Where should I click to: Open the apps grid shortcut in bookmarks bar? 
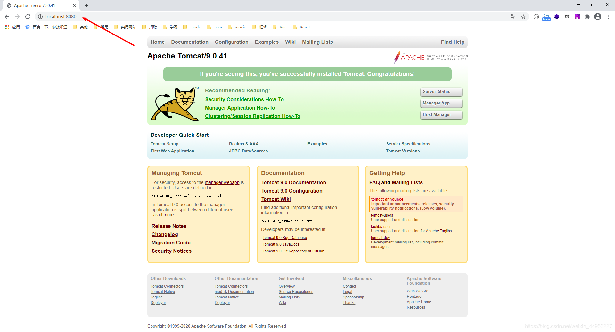click(12, 27)
